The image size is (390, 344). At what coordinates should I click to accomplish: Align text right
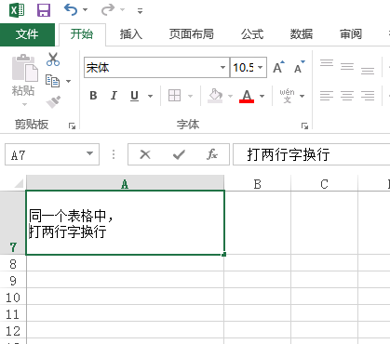click(x=368, y=96)
